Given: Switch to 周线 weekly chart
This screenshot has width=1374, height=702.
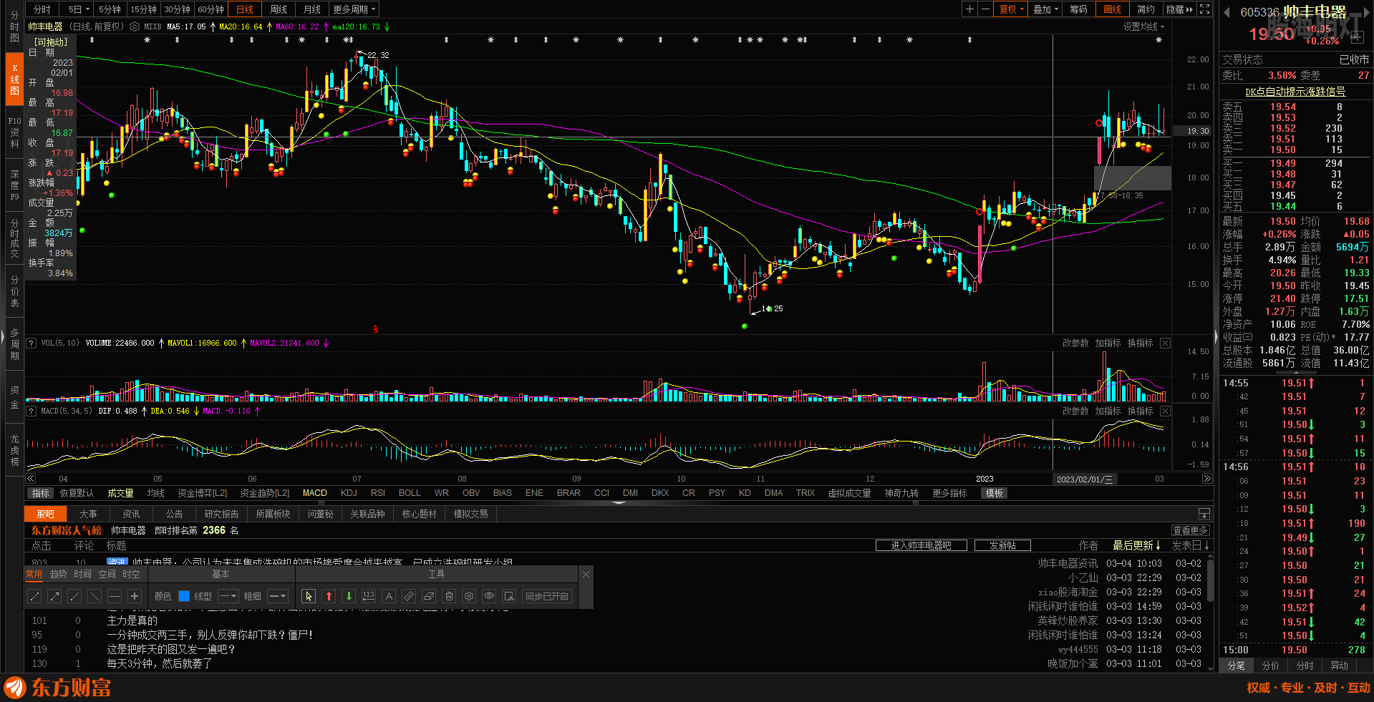Looking at the screenshot, I should [x=279, y=9].
